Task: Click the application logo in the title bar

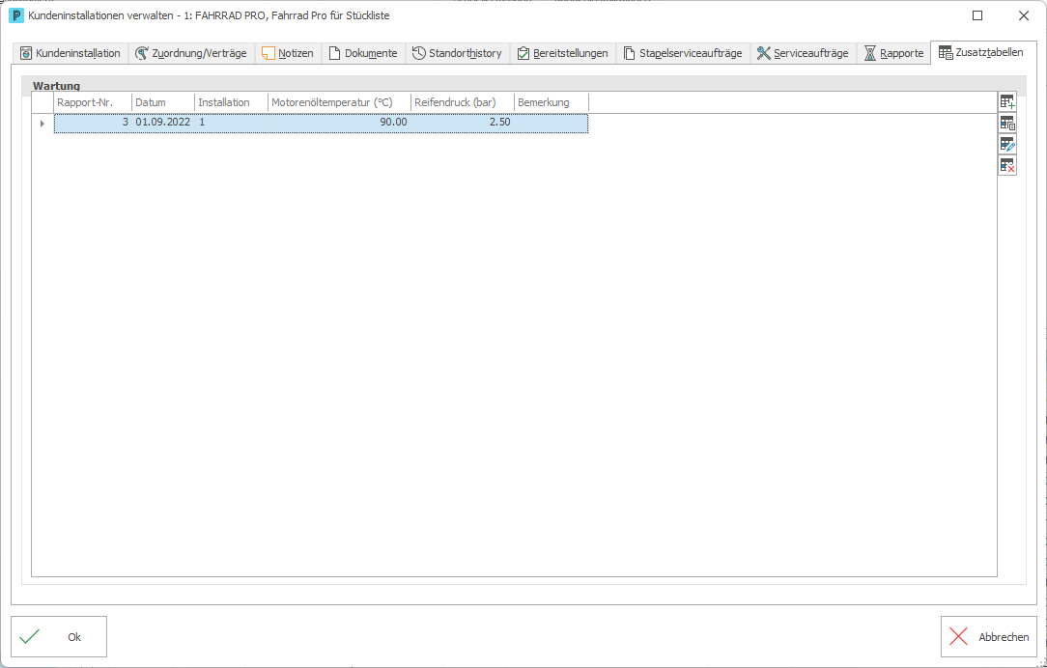Action: pyautogui.click(x=16, y=16)
